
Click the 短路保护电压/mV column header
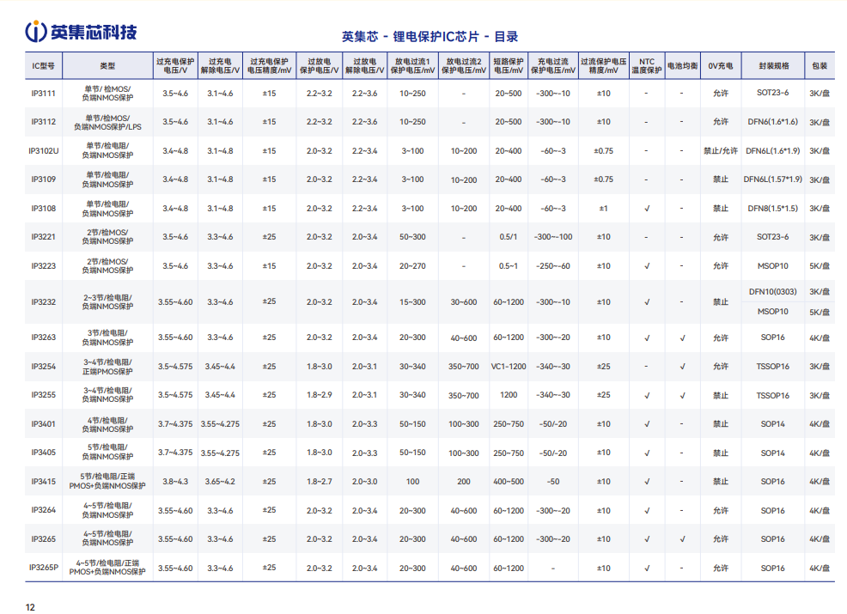(509, 66)
